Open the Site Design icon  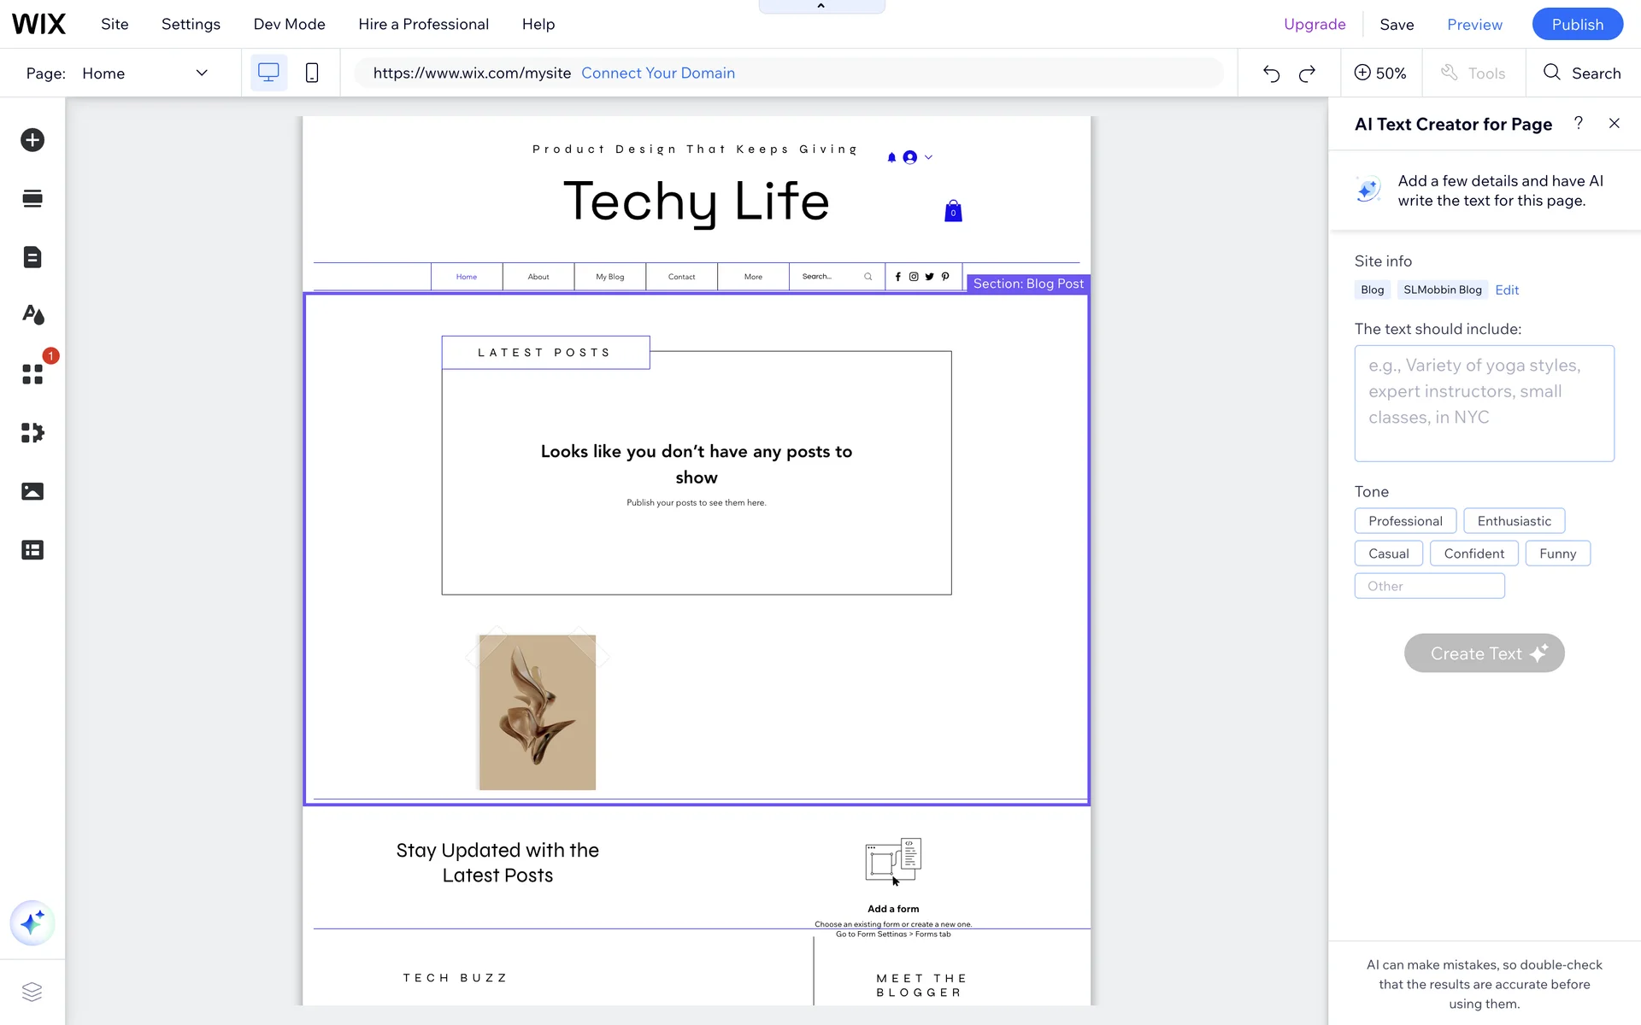click(x=32, y=315)
